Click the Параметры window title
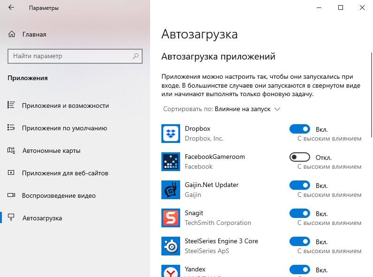This screenshot has width=373, height=277. click(x=44, y=8)
